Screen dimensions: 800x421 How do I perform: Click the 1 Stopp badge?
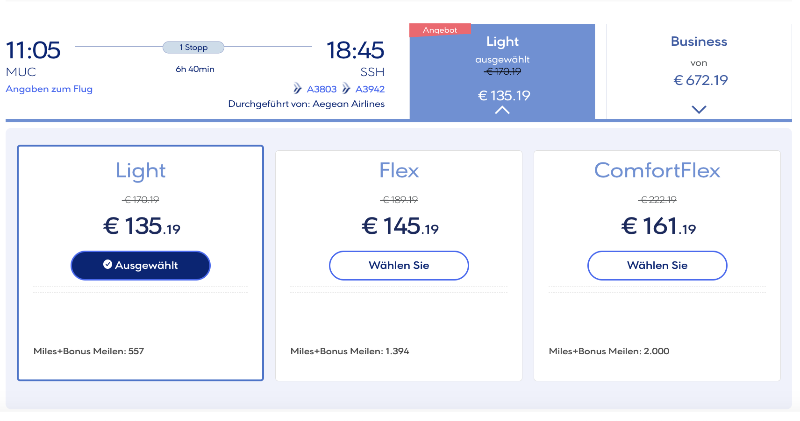(193, 48)
